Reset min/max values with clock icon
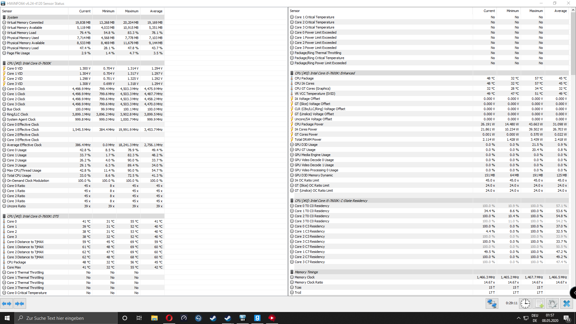 (x=525, y=304)
